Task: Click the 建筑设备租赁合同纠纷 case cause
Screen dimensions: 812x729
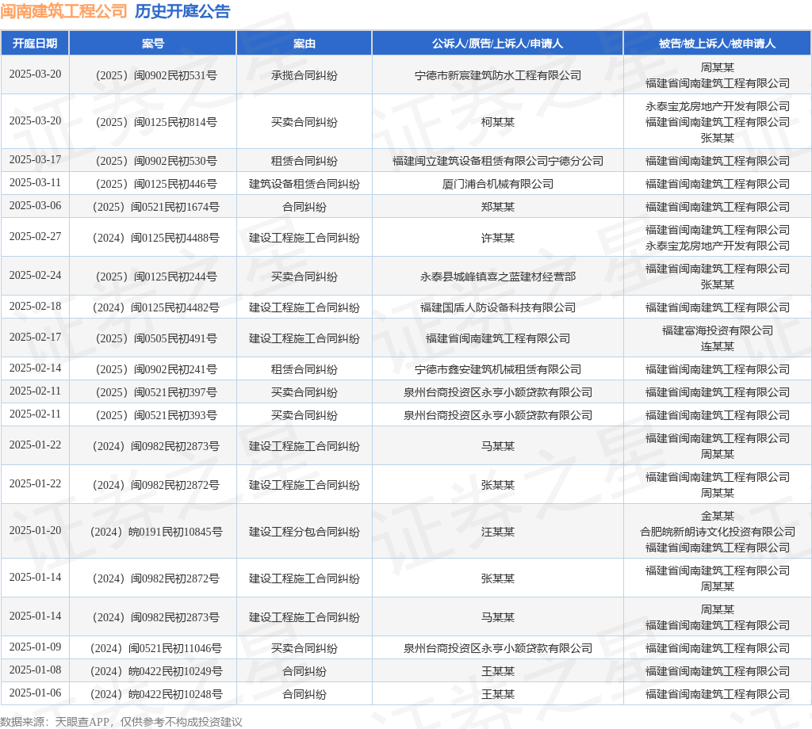Action: [x=304, y=184]
